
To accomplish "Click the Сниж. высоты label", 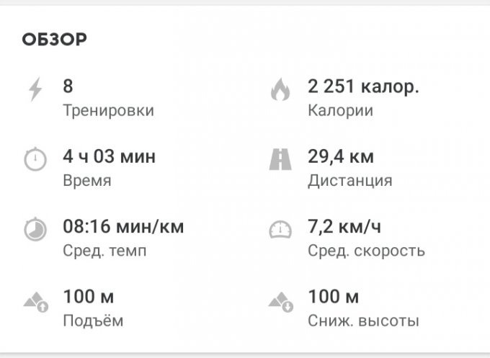I will [x=363, y=321].
